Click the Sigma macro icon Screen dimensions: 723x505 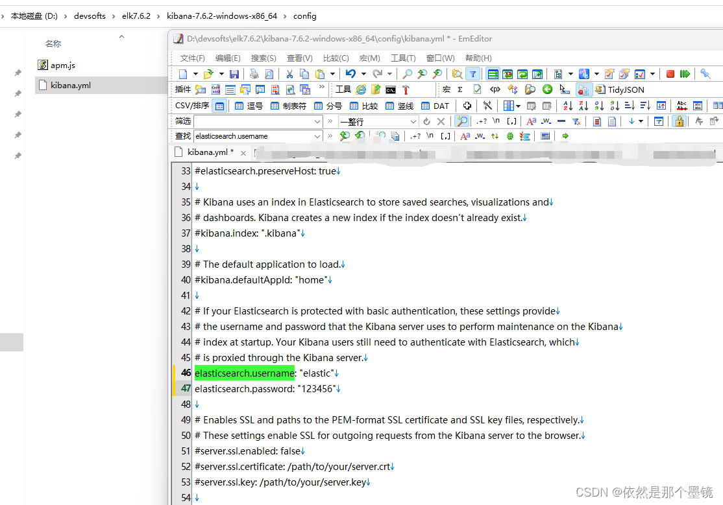(x=460, y=89)
